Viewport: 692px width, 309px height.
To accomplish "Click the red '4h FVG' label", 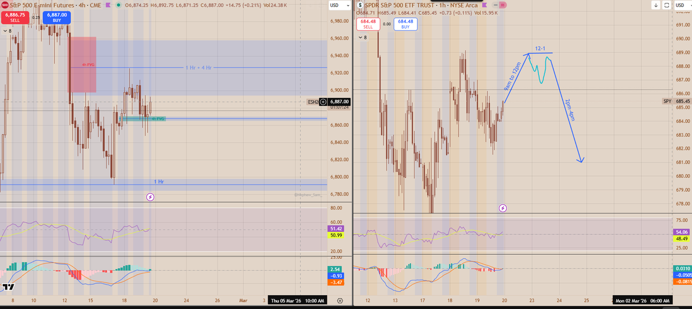I will (88, 64).
